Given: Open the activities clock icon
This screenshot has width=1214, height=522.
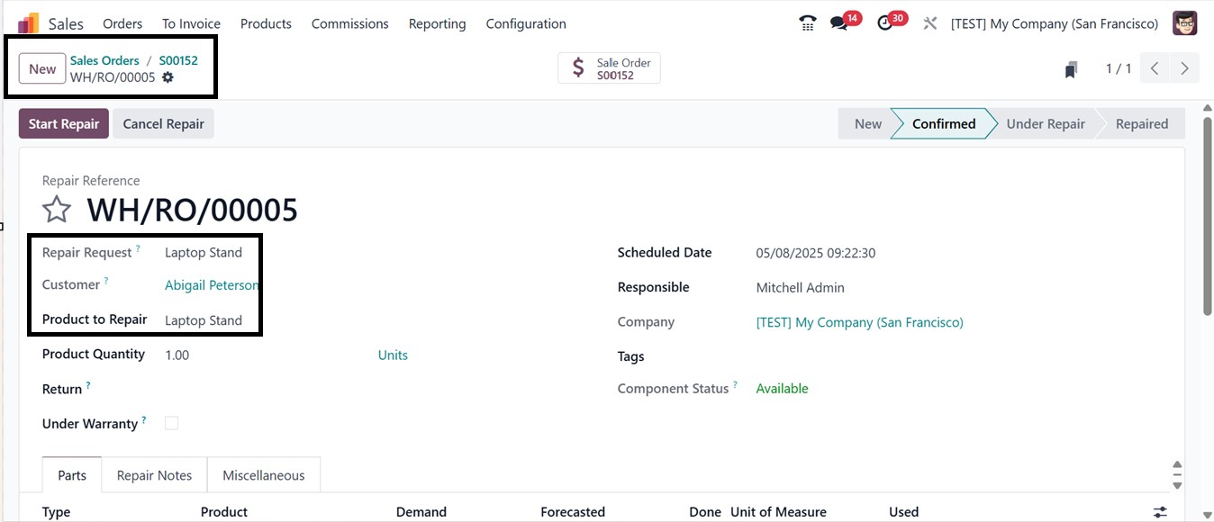Looking at the screenshot, I should [x=885, y=23].
